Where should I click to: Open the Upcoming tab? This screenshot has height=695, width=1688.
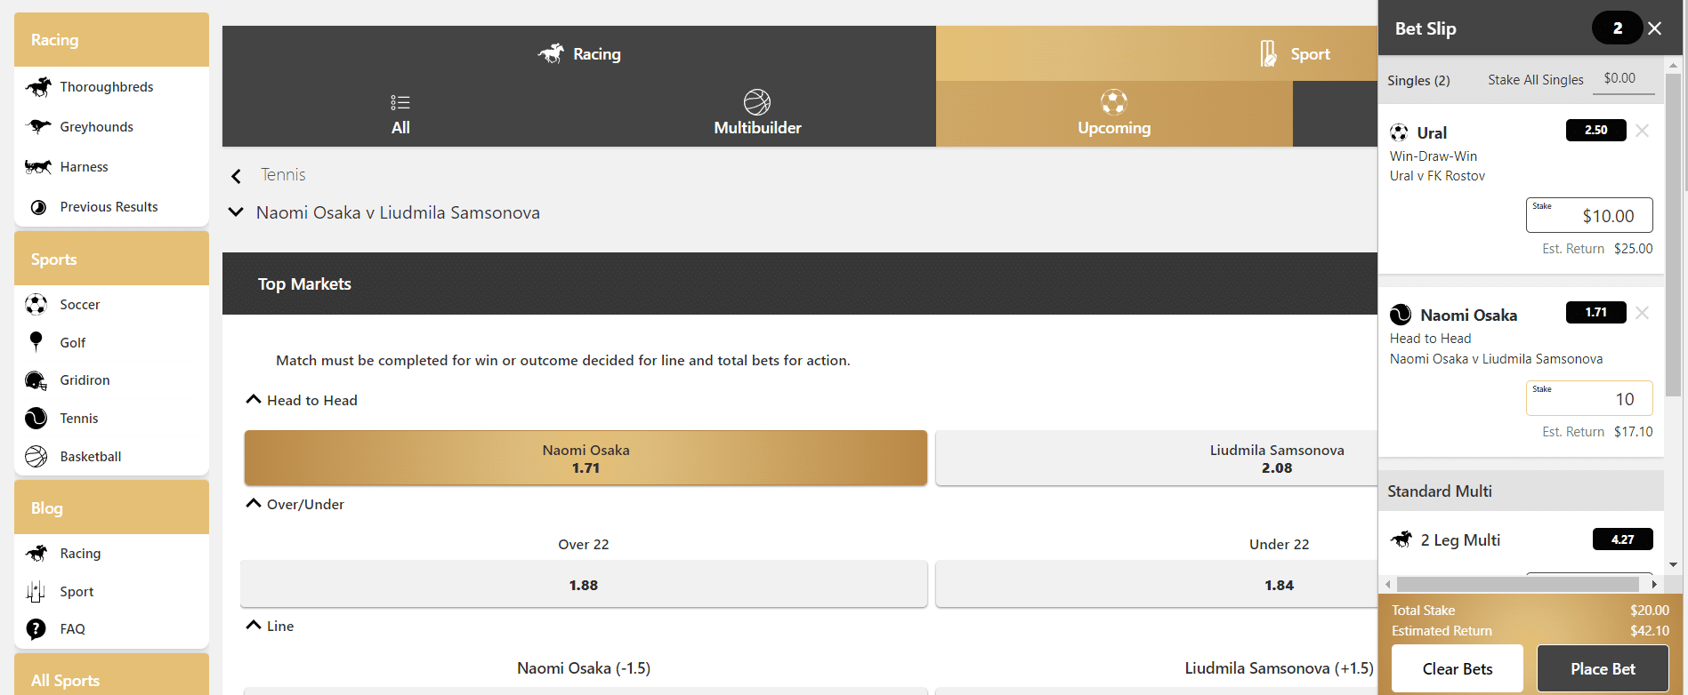tap(1114, 114)
